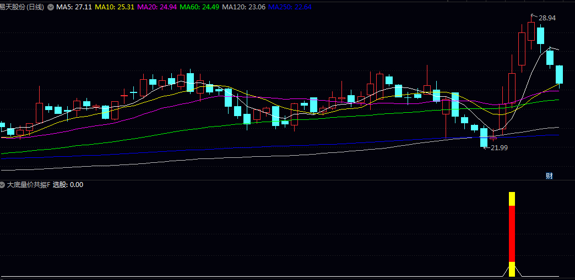Click the 易天股份 (日线) chart title
This screenshot has height=280, width=575.
point(22,7)
